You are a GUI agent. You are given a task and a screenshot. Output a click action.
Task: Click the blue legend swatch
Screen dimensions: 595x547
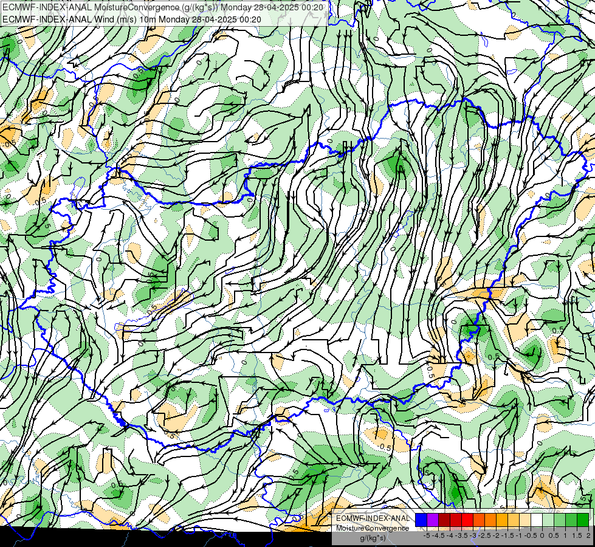pyautogui.click(x=421, y=520)
